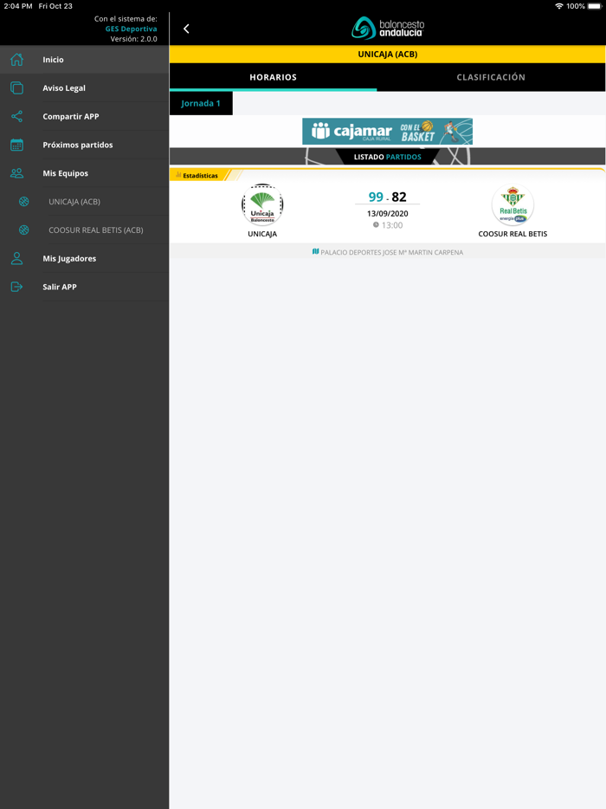Click the Próximos partidos calendar icon
606x809 pixels.
pyautogui.click(x=16, y=145)
